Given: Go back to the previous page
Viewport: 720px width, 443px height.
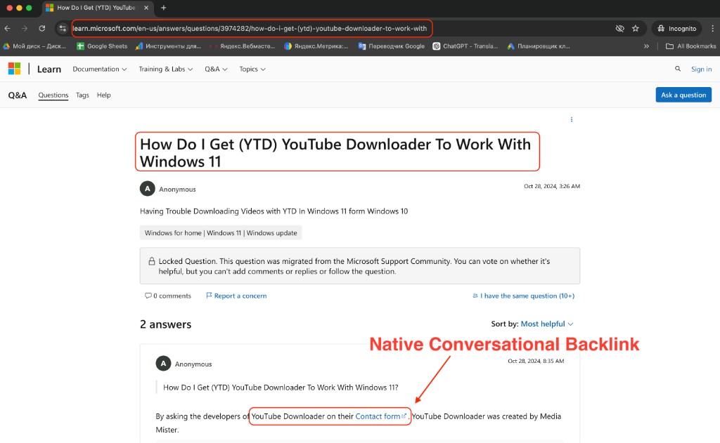Looking at the screenshot, I should [7, 28].
